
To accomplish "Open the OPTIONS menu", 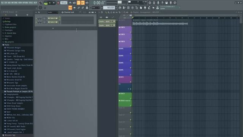I will click(25, 3).
